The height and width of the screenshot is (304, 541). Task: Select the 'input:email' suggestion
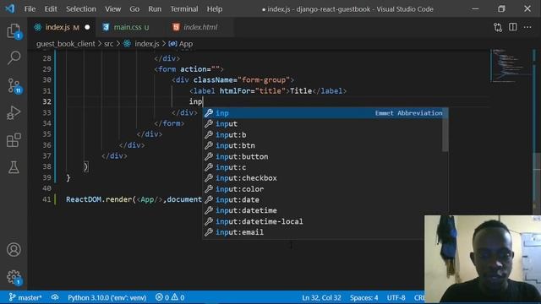[x=314, y=232]
